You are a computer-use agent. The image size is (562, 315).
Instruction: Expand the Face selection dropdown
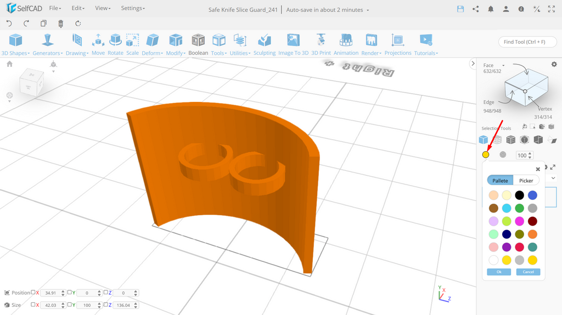tap(503, 66)
